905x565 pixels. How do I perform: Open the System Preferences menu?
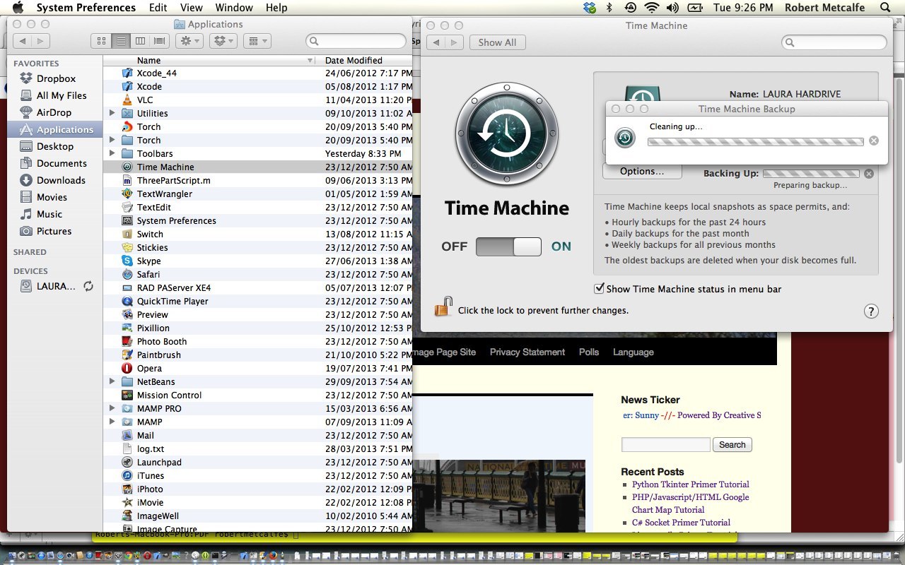[x=86, y=8]
